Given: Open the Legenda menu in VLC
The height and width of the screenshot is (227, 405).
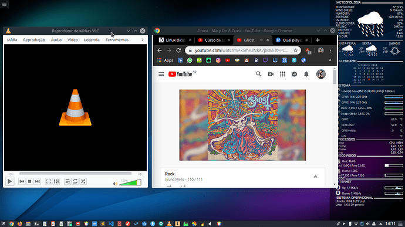Looking at the screenshot, I should pyautogui.click(x=92, y=40).
